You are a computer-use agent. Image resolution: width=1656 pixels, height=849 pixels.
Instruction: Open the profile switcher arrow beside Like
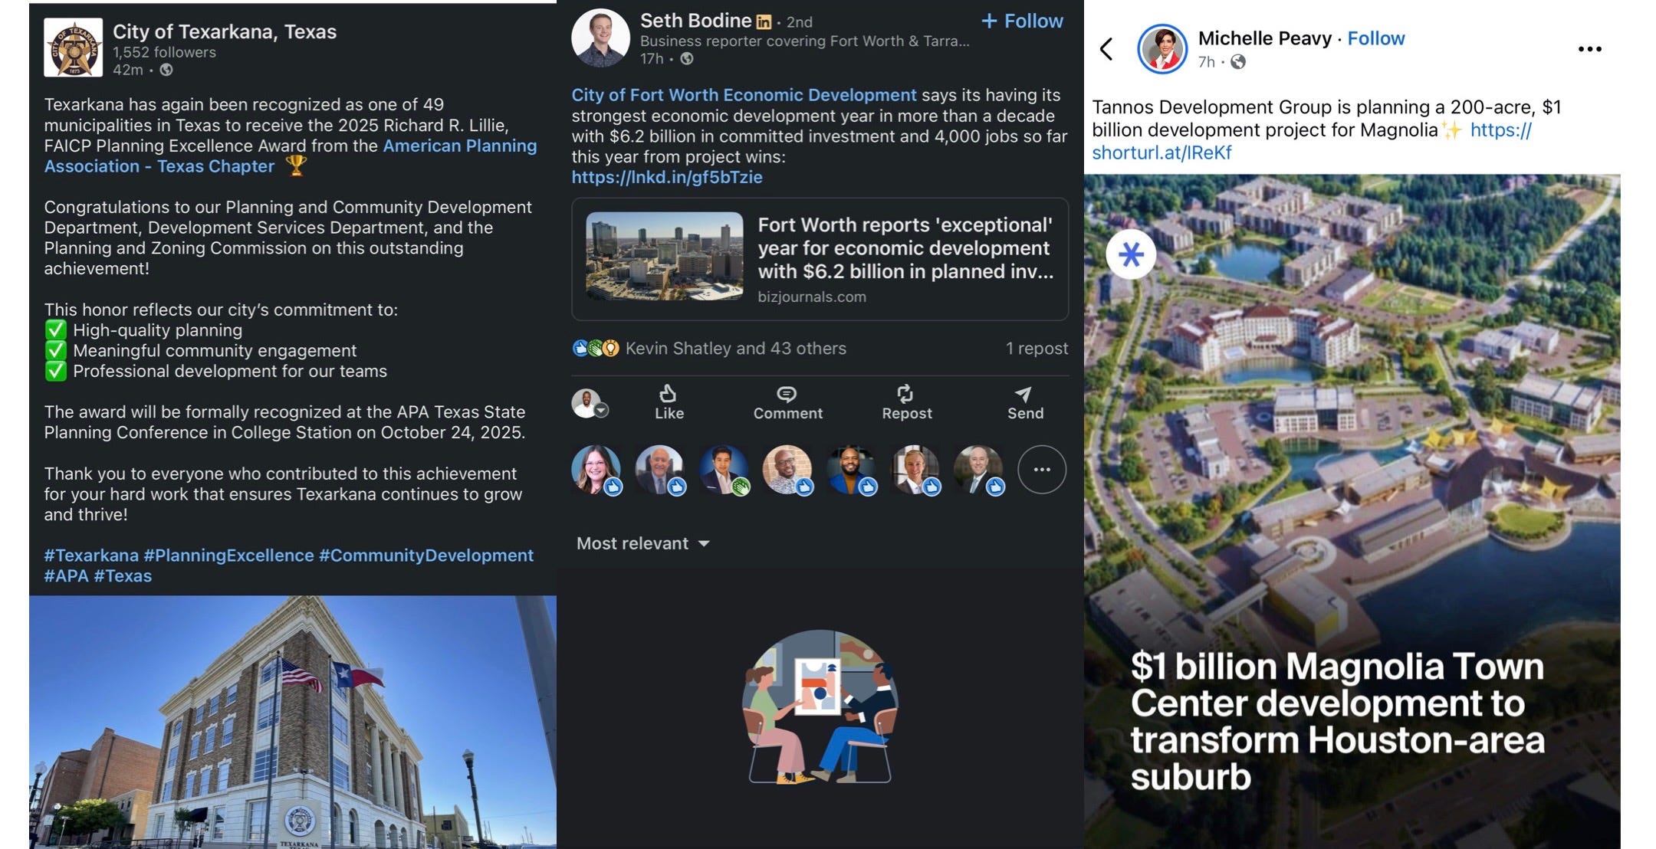(602, 411)
